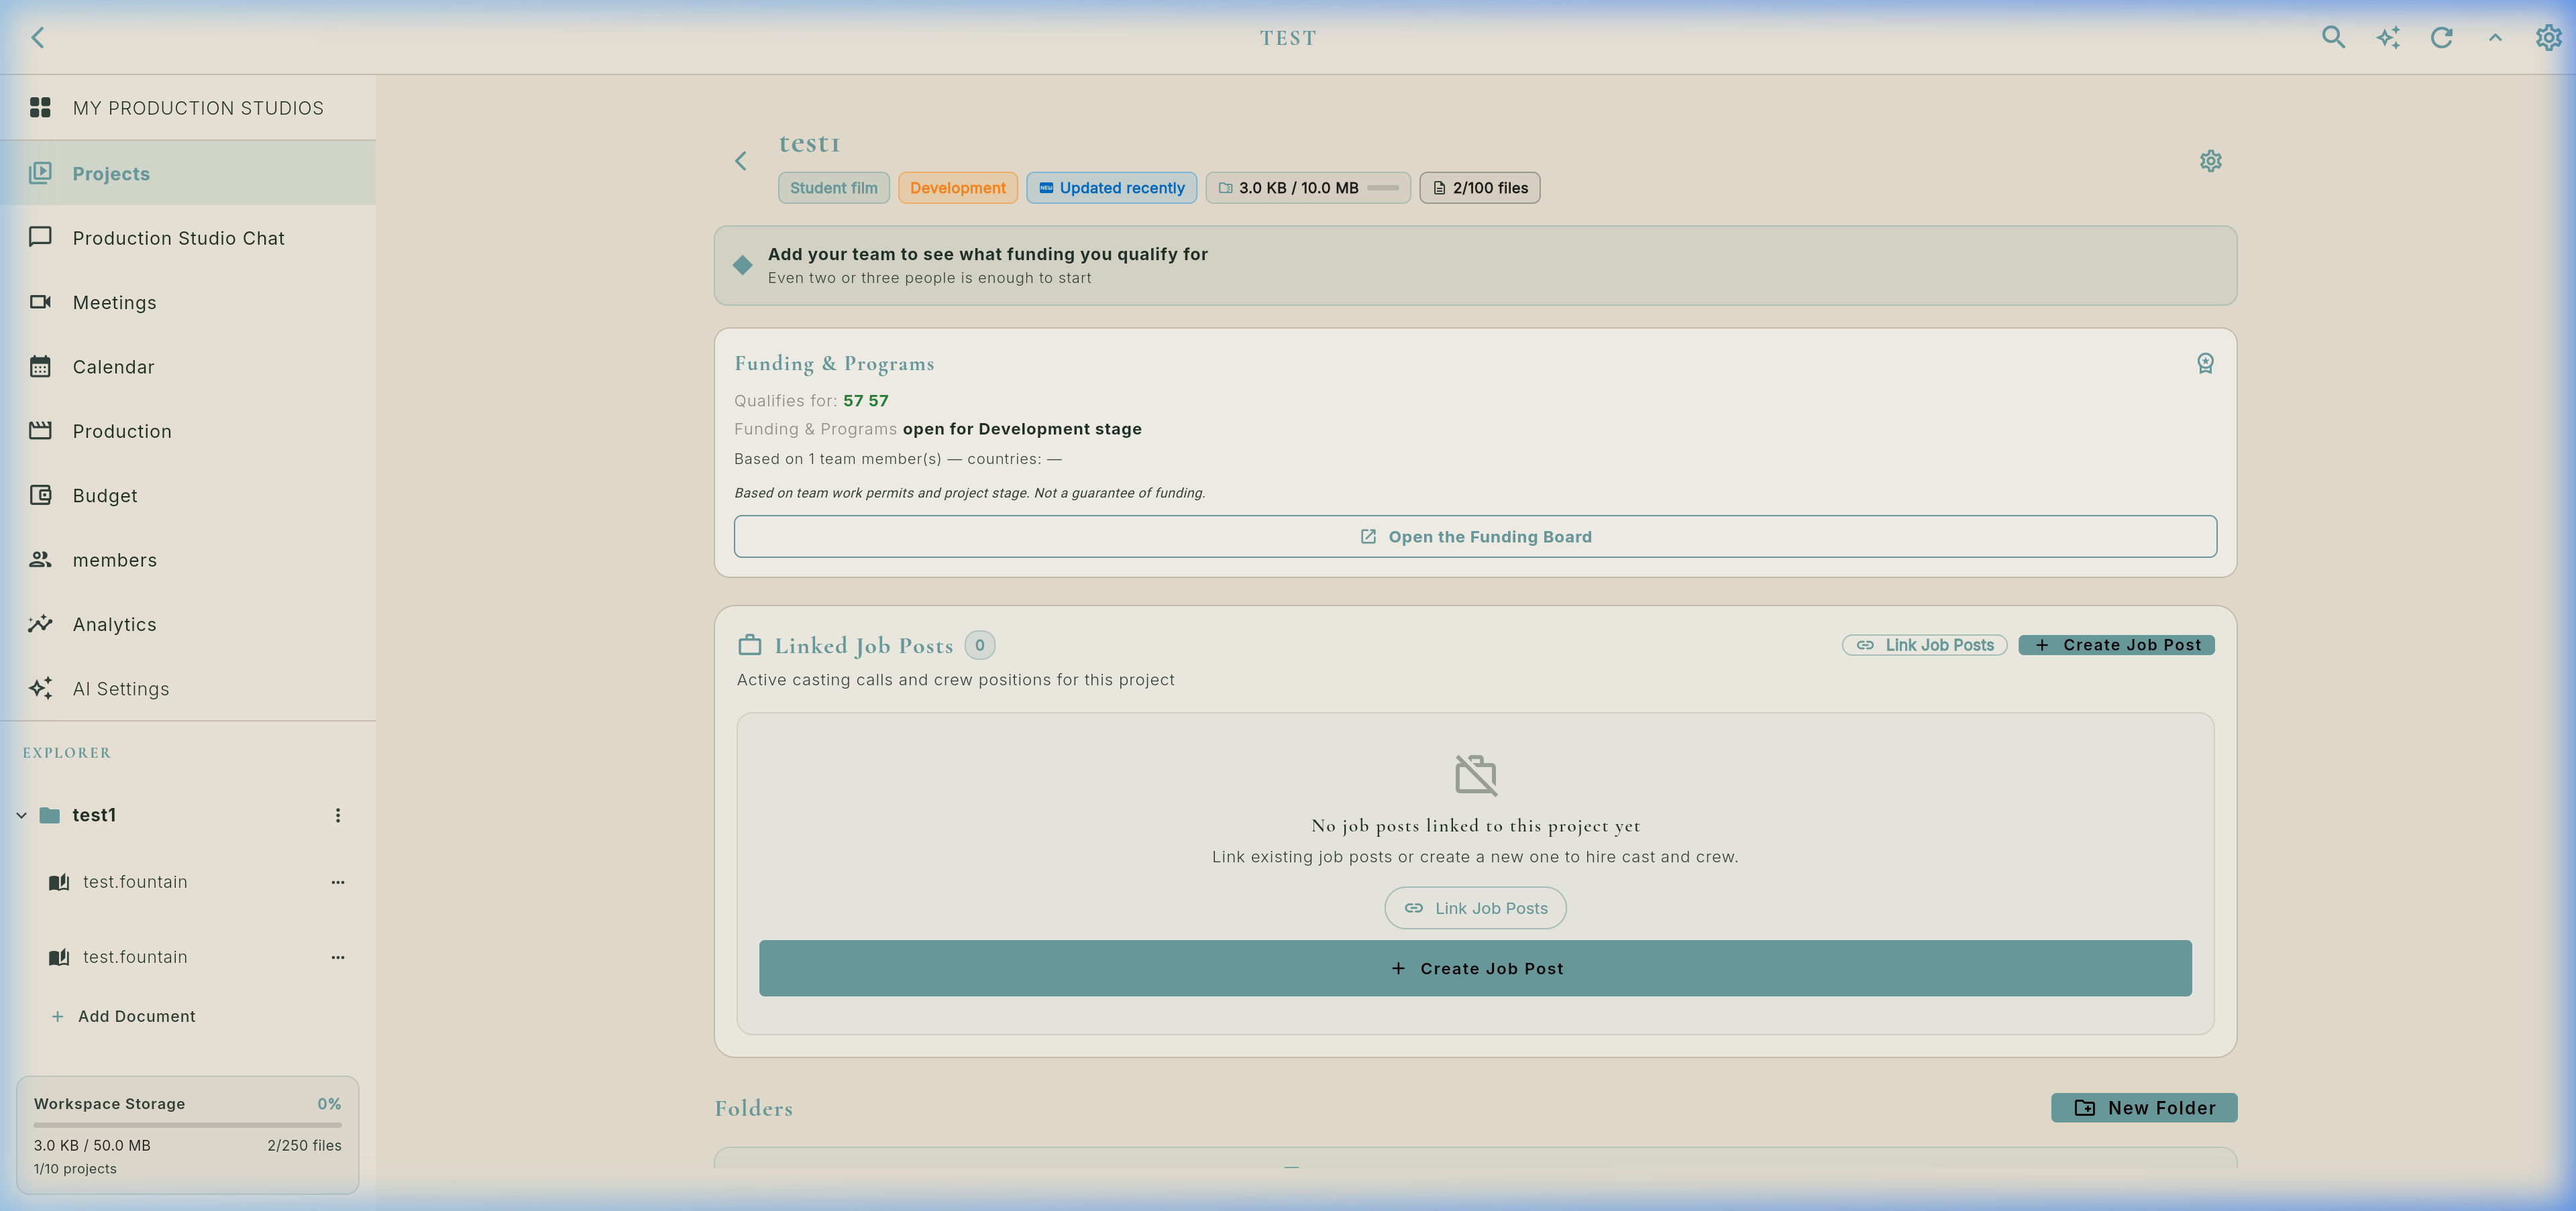Open Production Studio Chat
The width and height of the screenshot is (2576, 1211).
[188, 238]
